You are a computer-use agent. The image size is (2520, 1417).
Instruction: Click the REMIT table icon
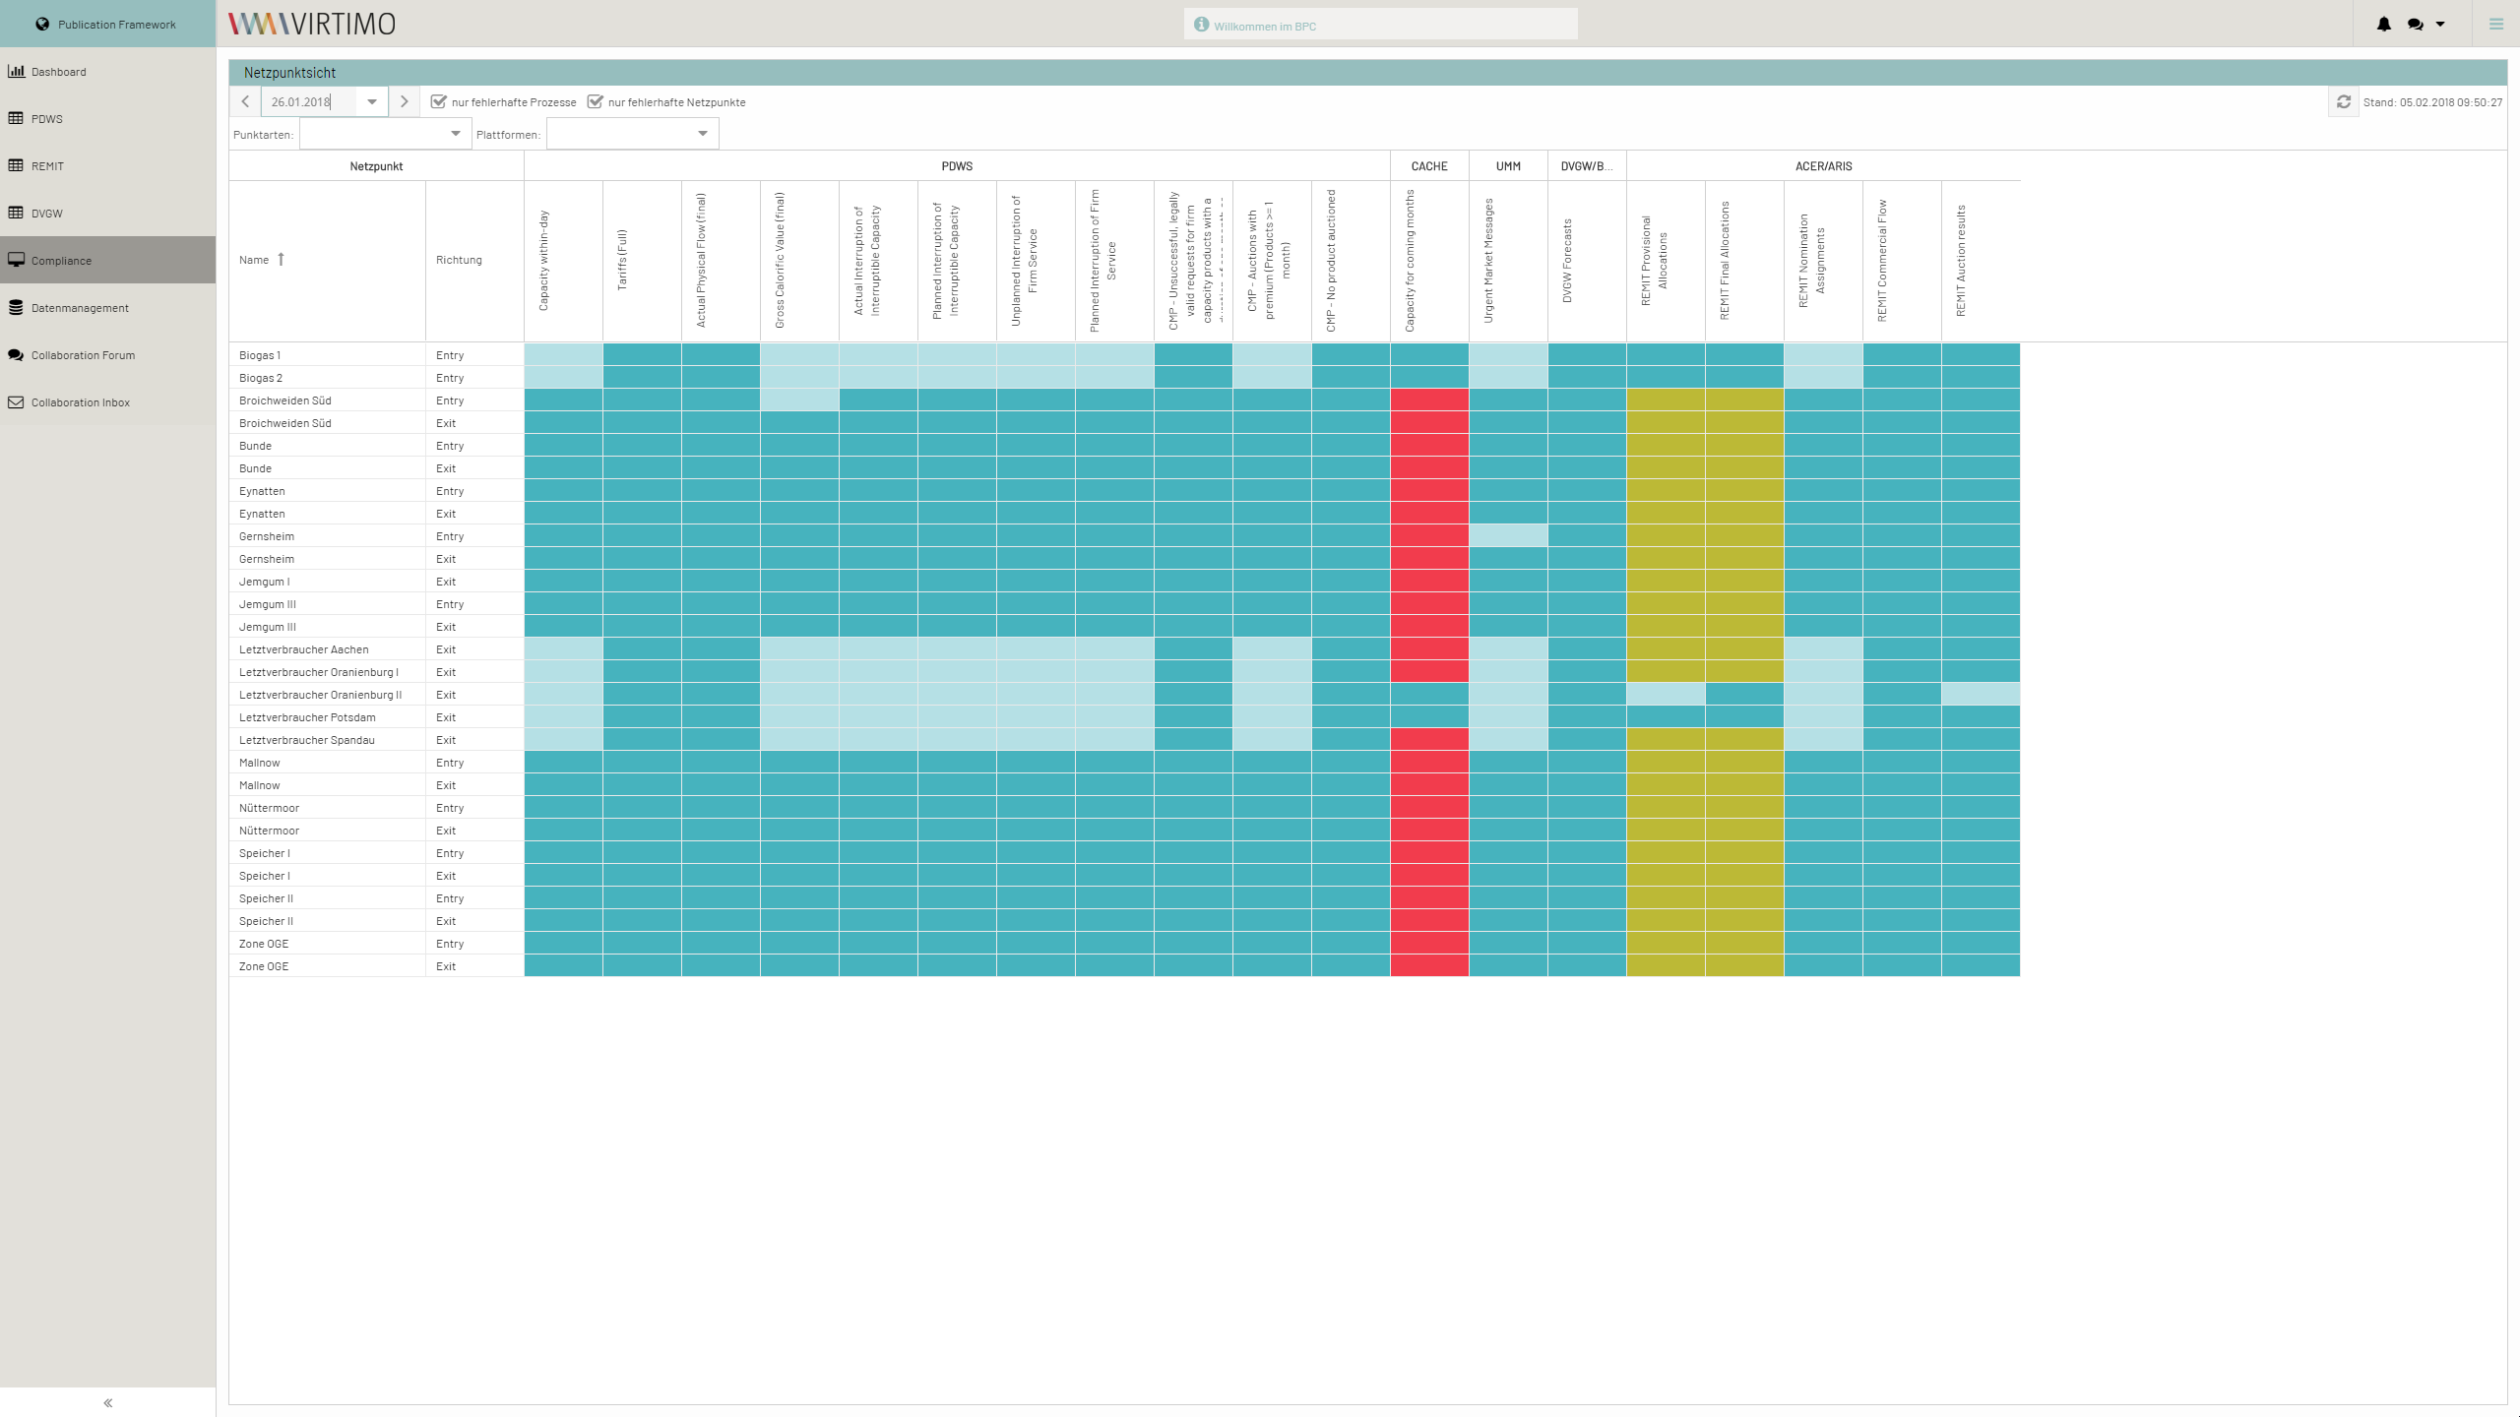coord(16,165)
